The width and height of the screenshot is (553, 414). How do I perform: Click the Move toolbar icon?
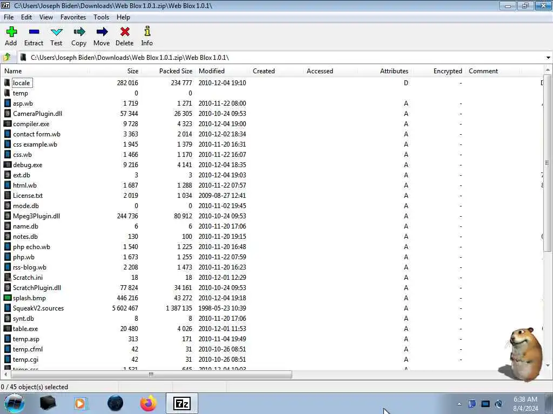click(102, 32)
